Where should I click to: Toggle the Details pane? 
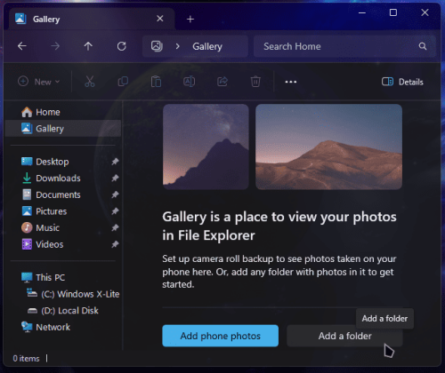coord(402,82)
